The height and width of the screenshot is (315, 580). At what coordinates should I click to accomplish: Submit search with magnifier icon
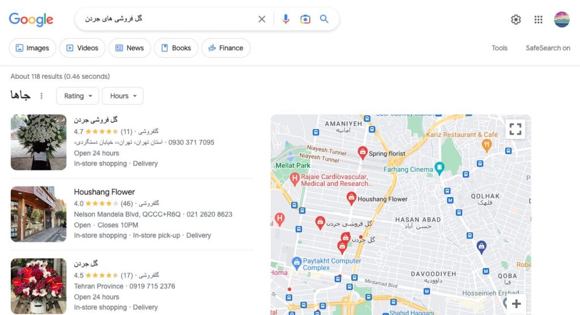tap(324, 19)
